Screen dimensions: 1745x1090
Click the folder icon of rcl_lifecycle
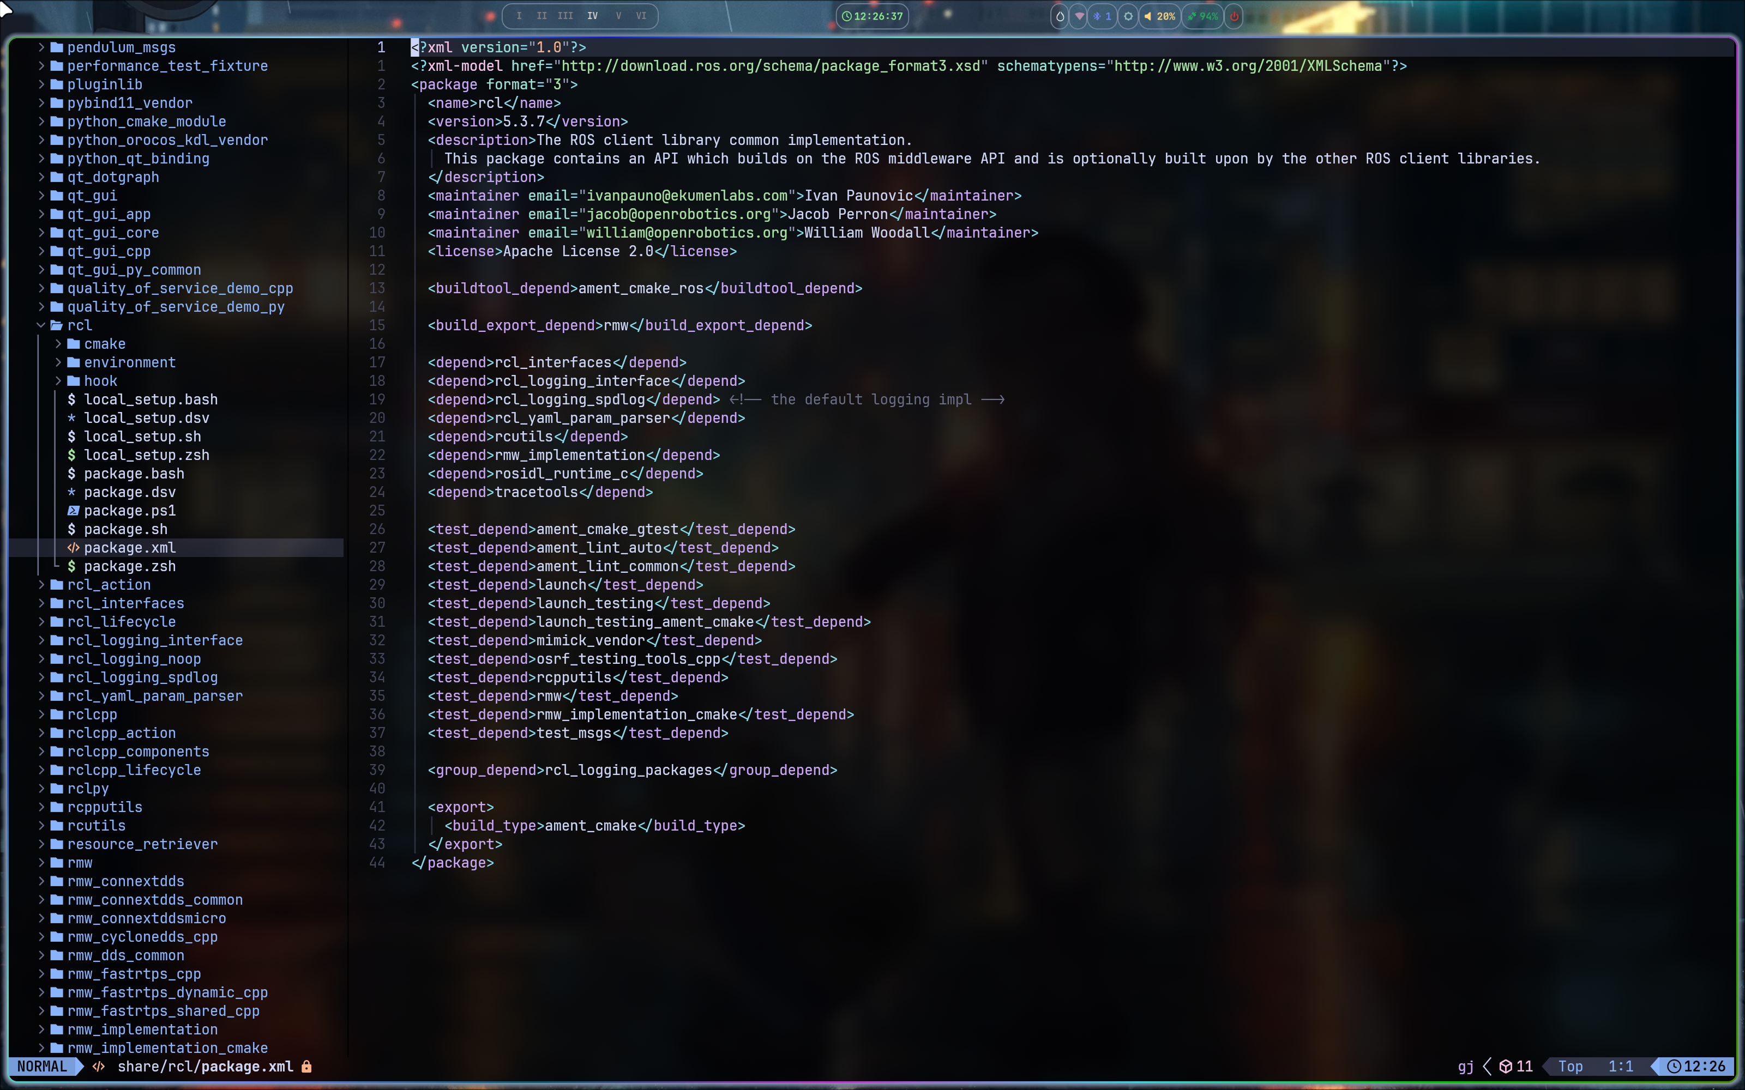tap(57, 621)
